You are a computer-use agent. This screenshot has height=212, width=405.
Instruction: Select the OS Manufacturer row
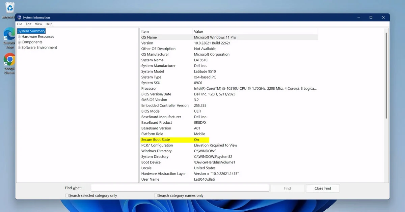click(x=229, y=54)
